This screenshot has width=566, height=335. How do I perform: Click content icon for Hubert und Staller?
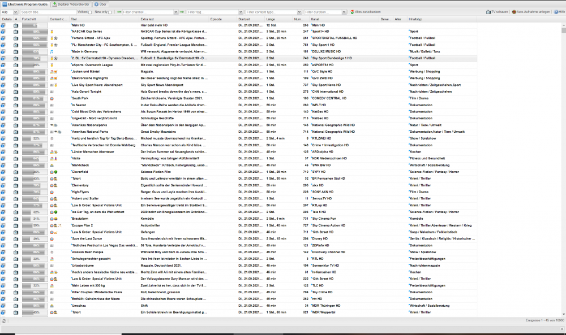pyautogui.click(x=53, y=198)
